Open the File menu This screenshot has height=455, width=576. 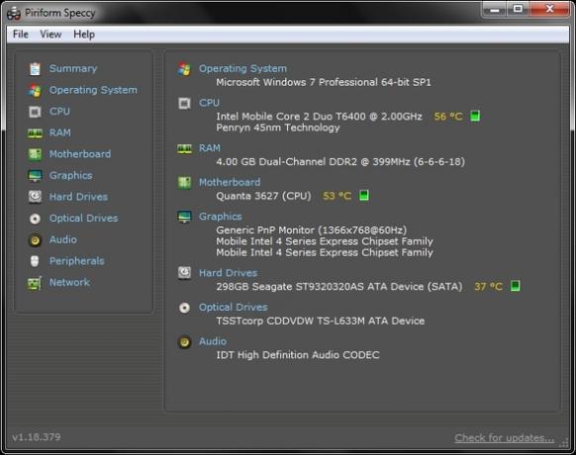pyautogui.click(x=21, y=35)
